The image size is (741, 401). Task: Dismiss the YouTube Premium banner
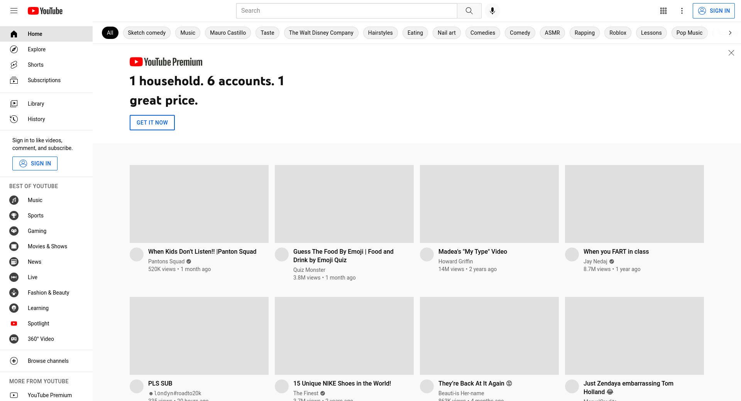(x=731, y=53)
